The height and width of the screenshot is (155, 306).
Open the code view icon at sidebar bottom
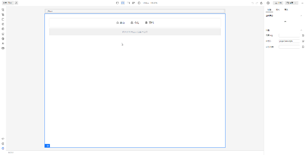[x=3, y=139]
